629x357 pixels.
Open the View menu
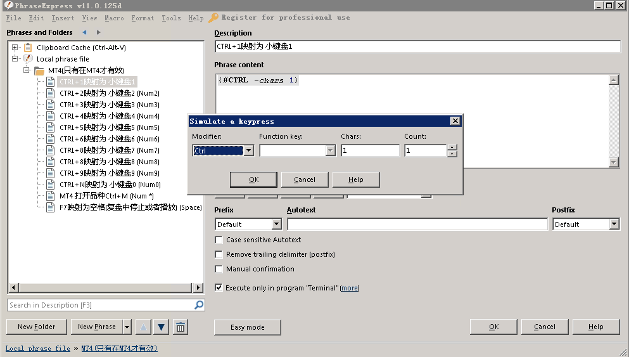[x=89, y=18]
